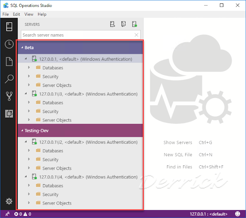The image size is (246, 218).
Task: Collapse the 127.0.0.1\I3 server node
Action: [x=26, y=93]
